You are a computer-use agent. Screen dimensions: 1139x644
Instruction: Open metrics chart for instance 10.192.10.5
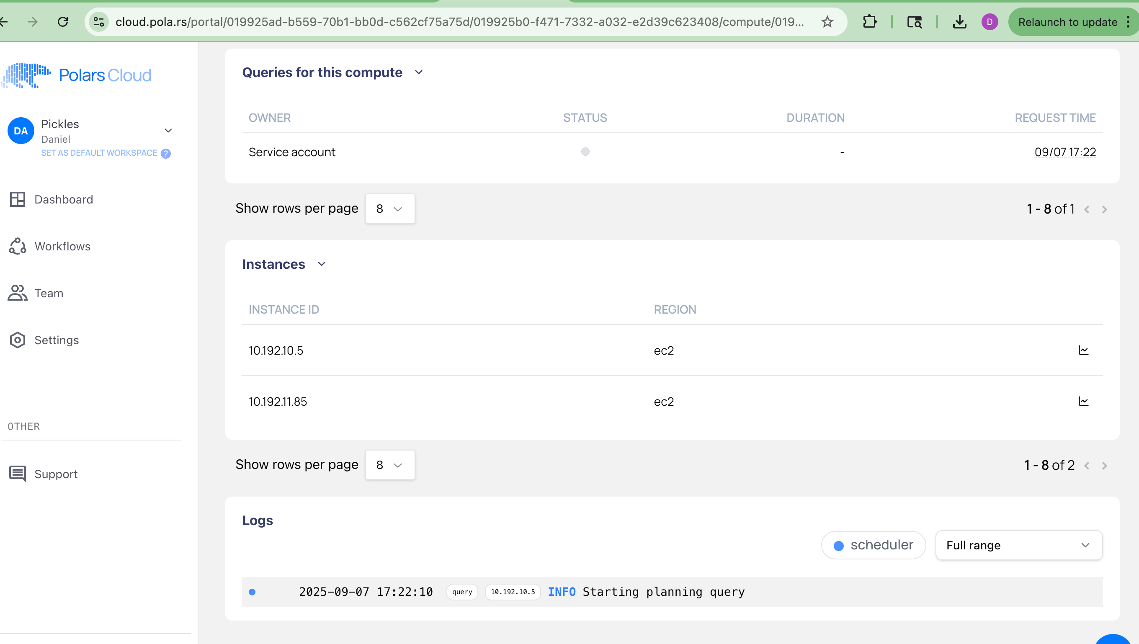pos(1083,350)
